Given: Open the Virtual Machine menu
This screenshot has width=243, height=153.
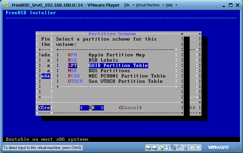Looking at the screenshot, I should [x=148, y=5].
